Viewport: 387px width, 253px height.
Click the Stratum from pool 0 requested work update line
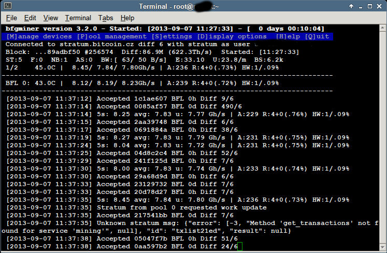[x=136, y=208]
